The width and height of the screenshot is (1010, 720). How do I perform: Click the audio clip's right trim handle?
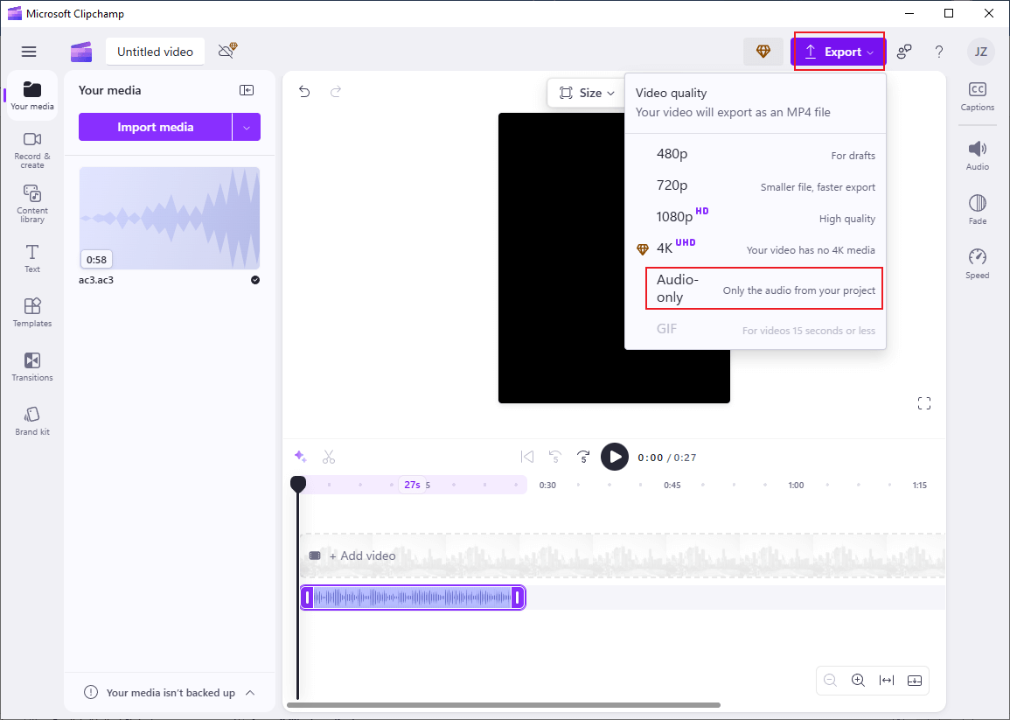[517, 598]
